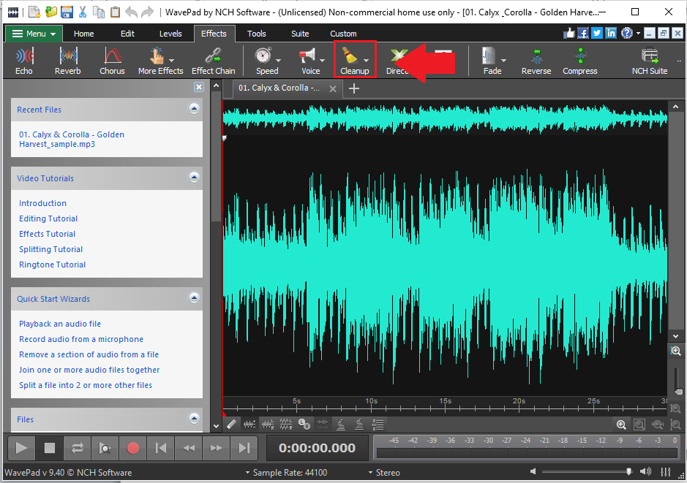The width and height of the screenshot is (687, 483).
Task: Switch to the Custom tab
Action: [343, 34]
